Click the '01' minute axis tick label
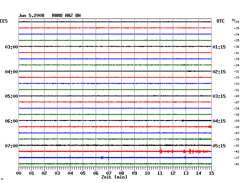 [32, 173]
